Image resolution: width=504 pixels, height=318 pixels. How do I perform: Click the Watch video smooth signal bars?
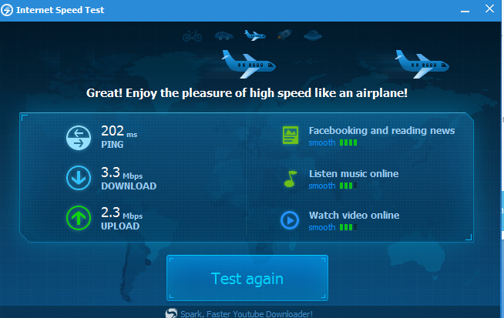[348, 227]
